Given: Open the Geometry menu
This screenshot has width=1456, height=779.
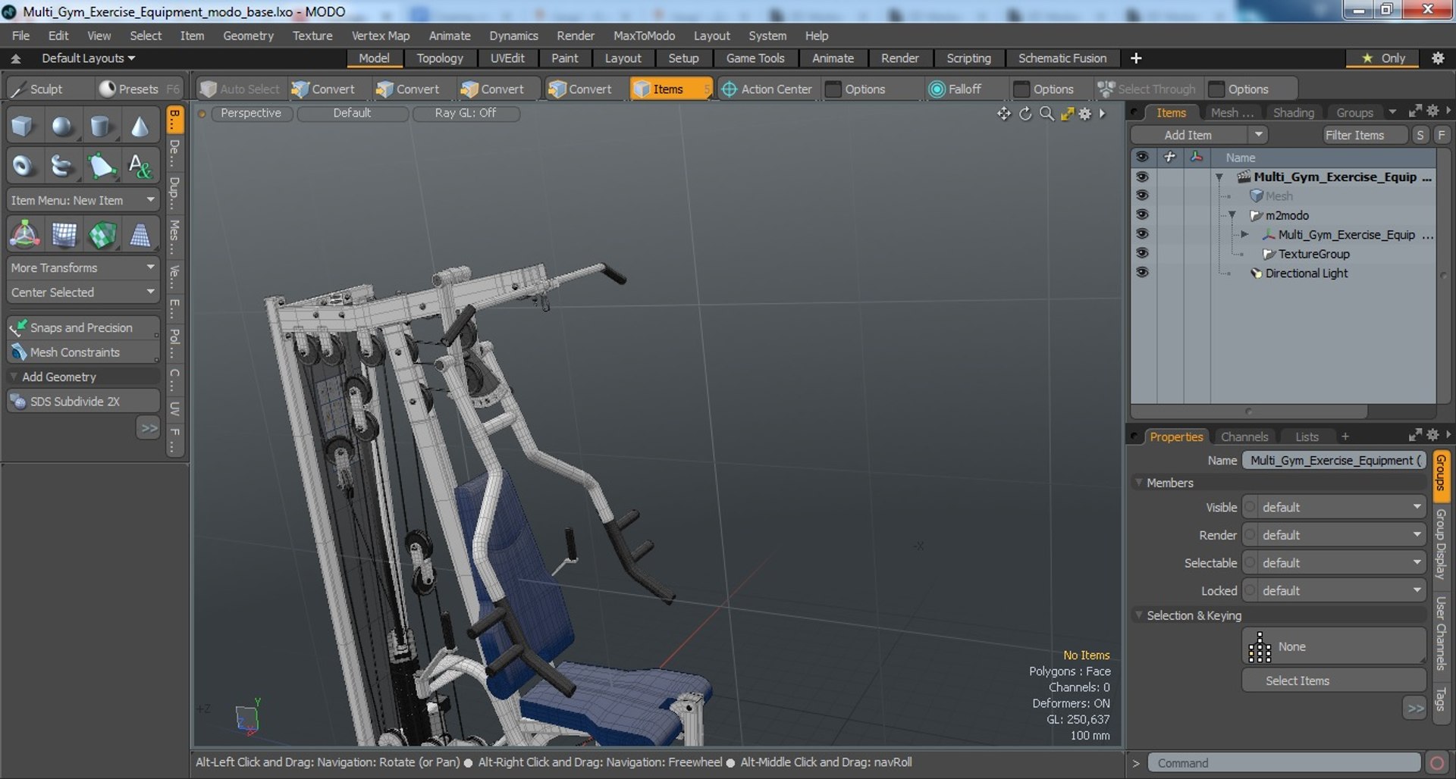Looking at the screenshot, I should 248,36.
